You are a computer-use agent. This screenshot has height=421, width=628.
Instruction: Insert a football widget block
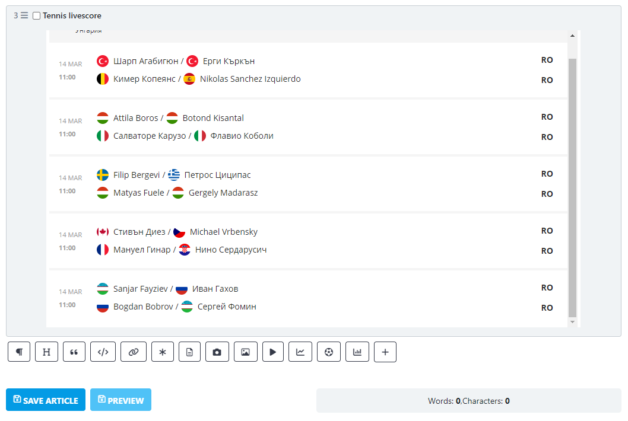pos(329,352)
